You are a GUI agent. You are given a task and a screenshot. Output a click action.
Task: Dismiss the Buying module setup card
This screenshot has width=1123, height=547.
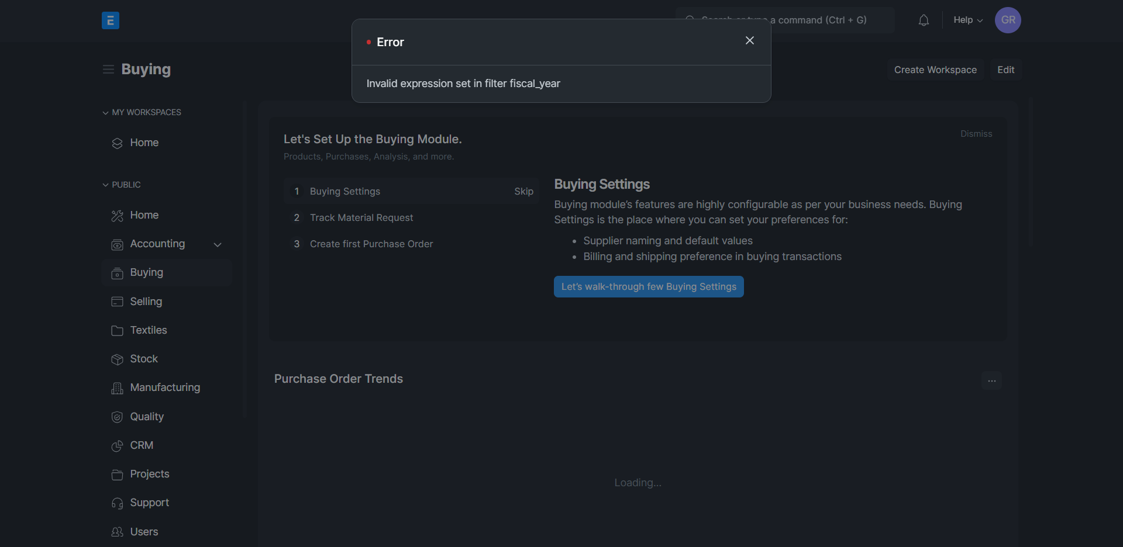976,134
